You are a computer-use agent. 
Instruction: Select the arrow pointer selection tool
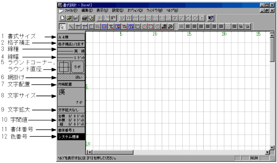pos(62,26)
